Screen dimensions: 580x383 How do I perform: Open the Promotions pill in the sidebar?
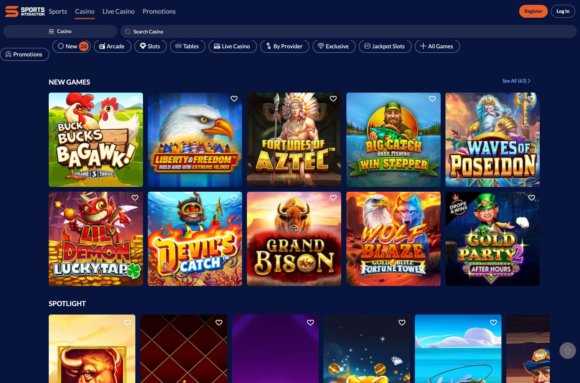25,54
